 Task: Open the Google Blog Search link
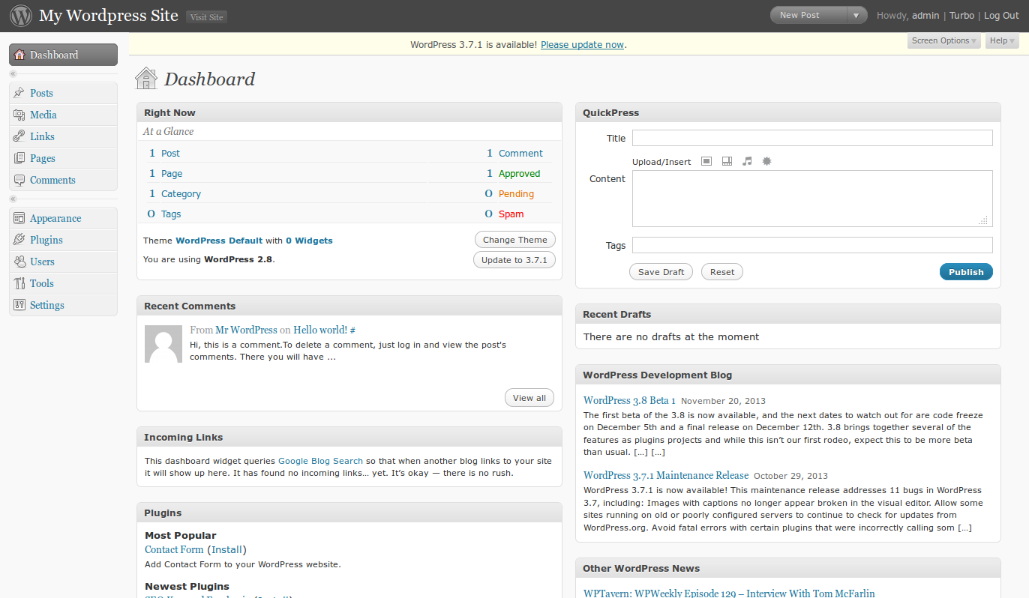click(320, 461)
